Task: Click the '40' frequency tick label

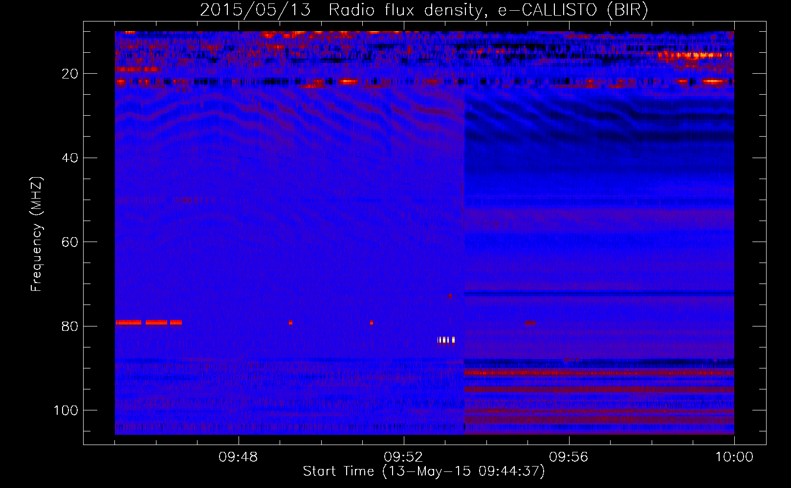Action: pos(70,158)
